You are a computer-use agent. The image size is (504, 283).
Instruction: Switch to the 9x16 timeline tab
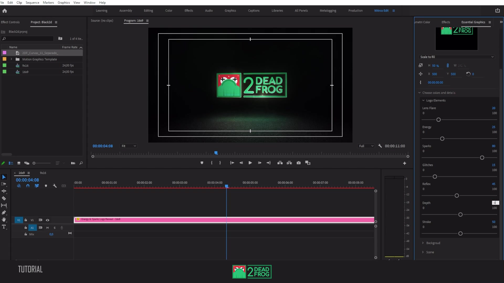point(43,173)
